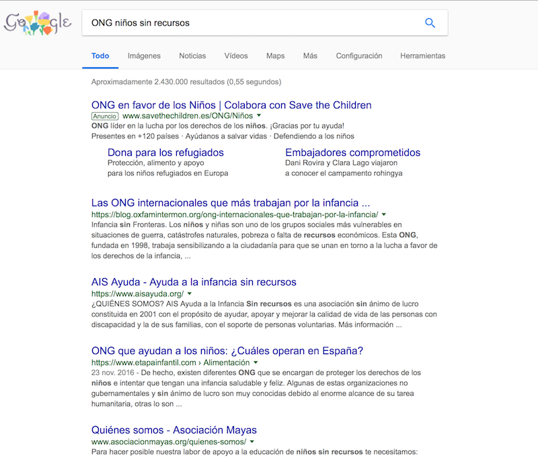Click the blue magnifier search icon

point(430,23)
